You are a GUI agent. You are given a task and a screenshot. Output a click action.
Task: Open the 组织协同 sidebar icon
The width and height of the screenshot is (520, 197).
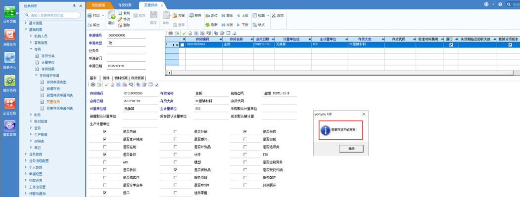coord(9,81)
